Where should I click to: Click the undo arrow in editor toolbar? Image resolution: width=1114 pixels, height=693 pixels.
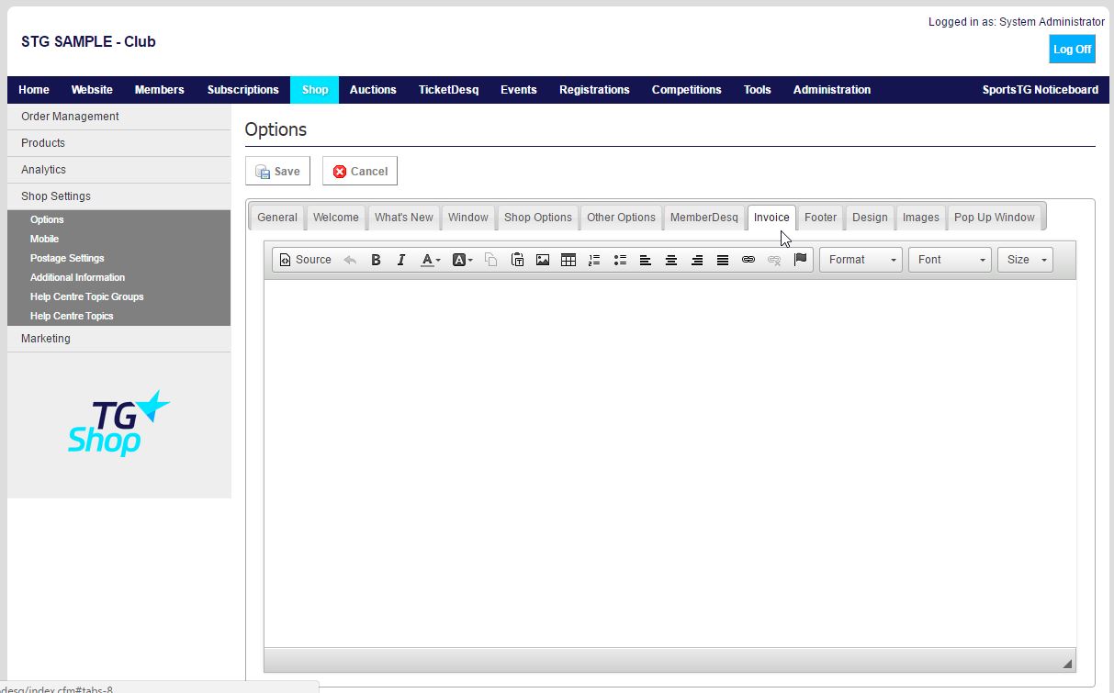350,260
